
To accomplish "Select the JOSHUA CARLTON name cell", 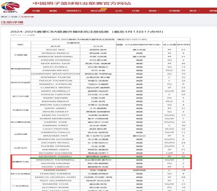I will [x=56, y=95].
